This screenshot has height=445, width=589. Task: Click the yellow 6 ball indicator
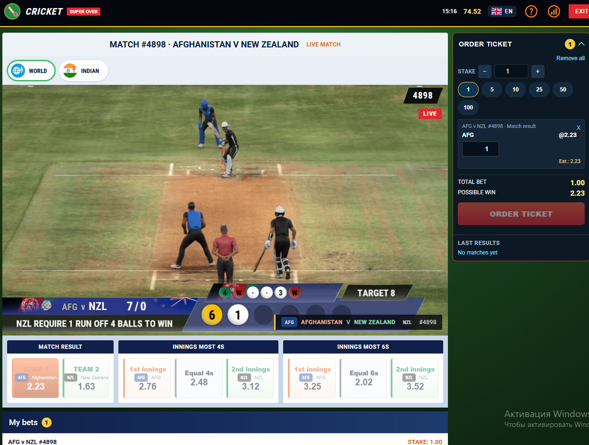point(212,315)
